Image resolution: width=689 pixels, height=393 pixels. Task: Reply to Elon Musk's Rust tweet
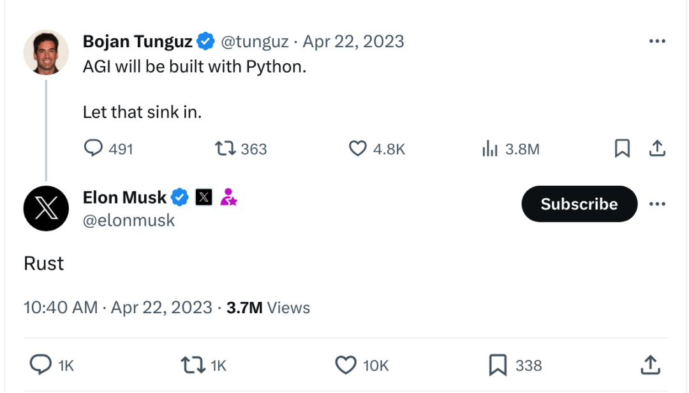tap(40, 365)
